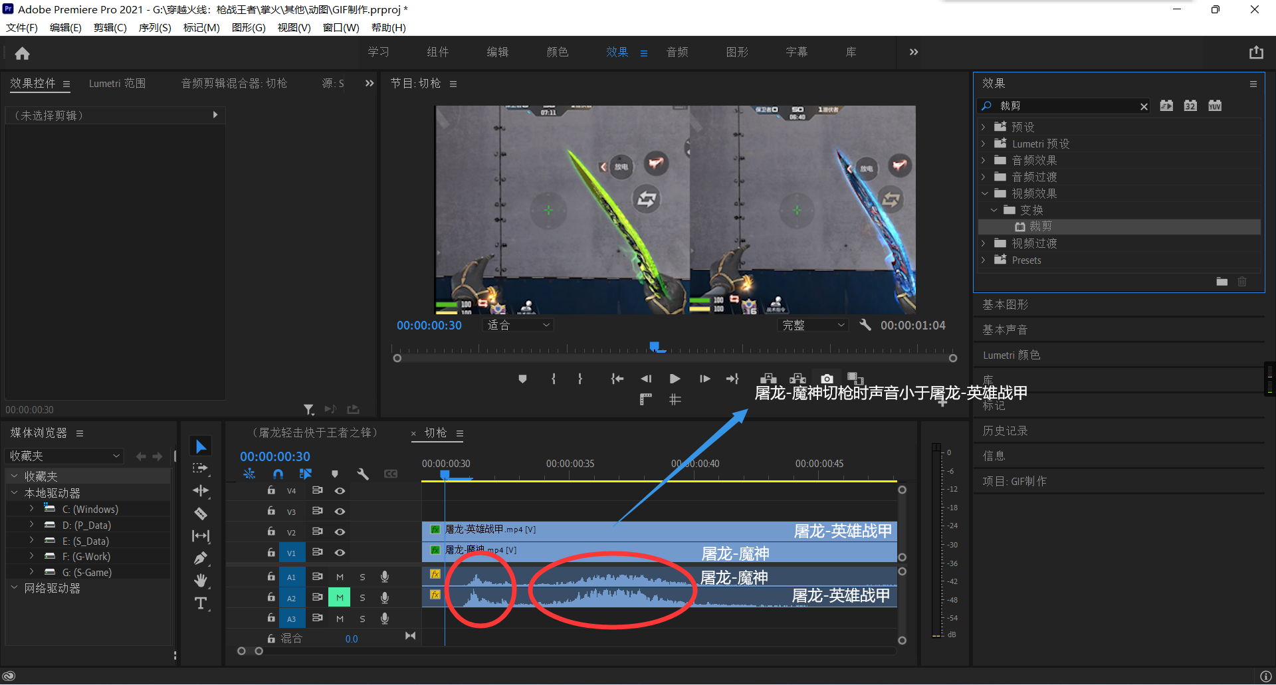Open the Lumetri 范围 panel tab
This screenshot has width=1276, height=685.
[x=117, y=84]
